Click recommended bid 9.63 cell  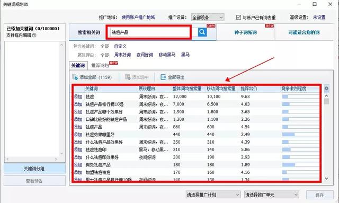click(x=245, y=97)
